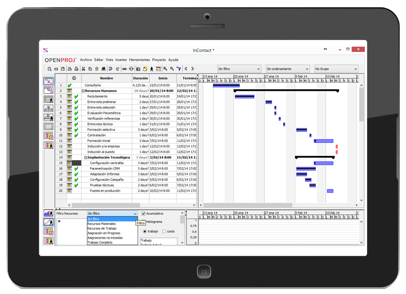
Task: Select the costo radio button
Action: 164,231
